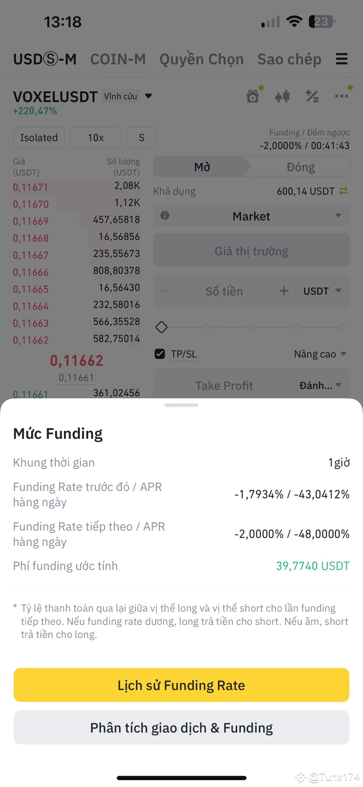Open the Quyền Chọn tab
363x787 pixels.
pyautogui.click(x=201, y=59)
